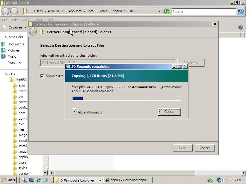Screen dimensions: 246x184
Task: Expand dropdown arrow after Temp breadcrumb
Action: (110, 11)
